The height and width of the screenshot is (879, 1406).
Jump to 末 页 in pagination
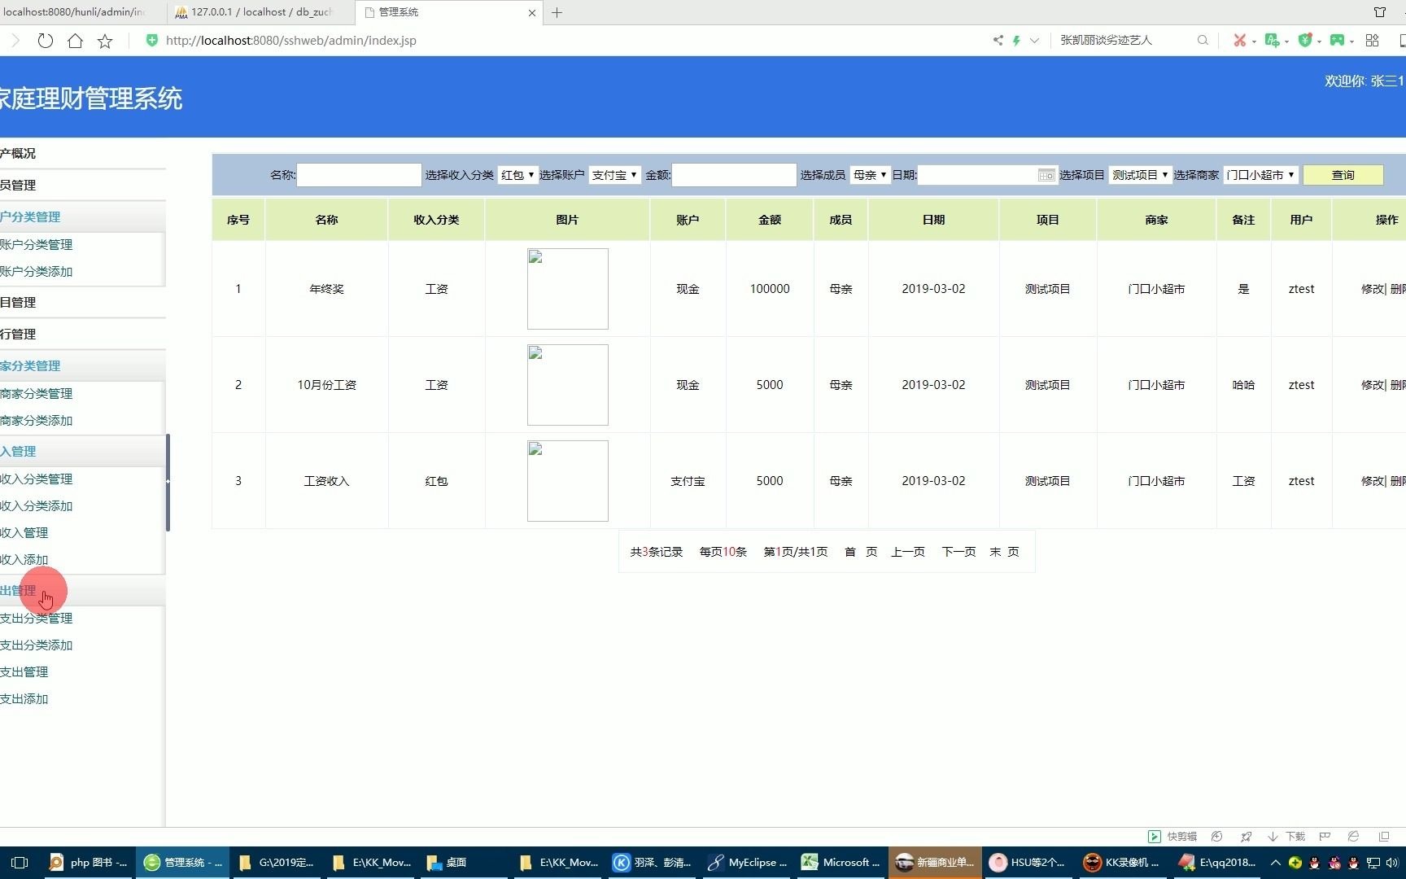point(1004,552)
